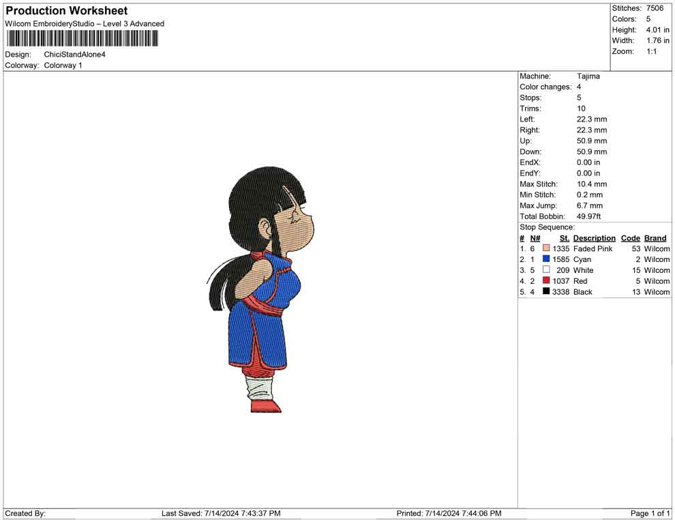
Task: Click the Up value 50.9 mm
Action: (x=592, y=141)
